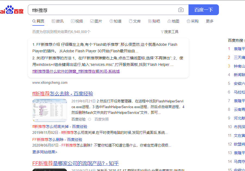
Task: Open hot search item 12 欧盟
Action: [239, 144]
